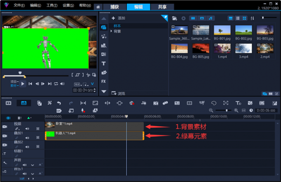Click the 添加 add folder button
Image resolution: width=281 pixels, height=182 pixels.
click(x=119, y=18)
